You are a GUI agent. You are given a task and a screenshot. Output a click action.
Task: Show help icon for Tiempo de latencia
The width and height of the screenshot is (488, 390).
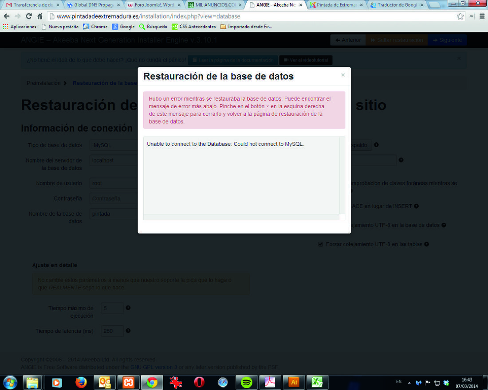click(128, 331)
